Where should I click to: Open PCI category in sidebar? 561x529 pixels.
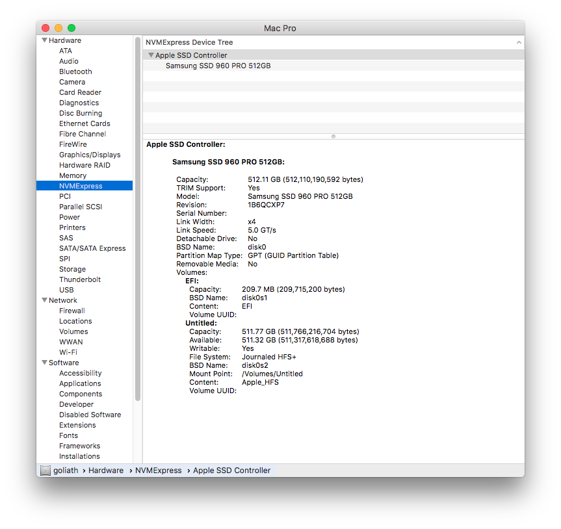click(x=65, y=196)
